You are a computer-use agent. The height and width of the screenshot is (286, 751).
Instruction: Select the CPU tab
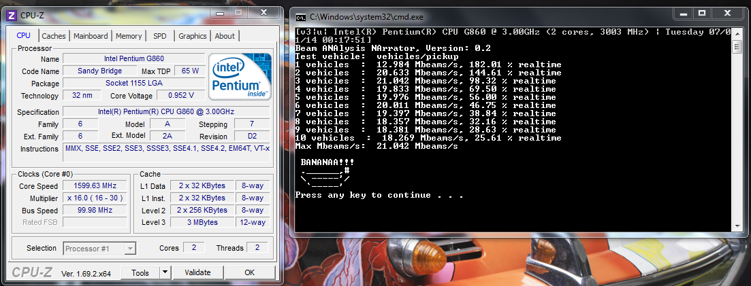click(x=23, y=35)
